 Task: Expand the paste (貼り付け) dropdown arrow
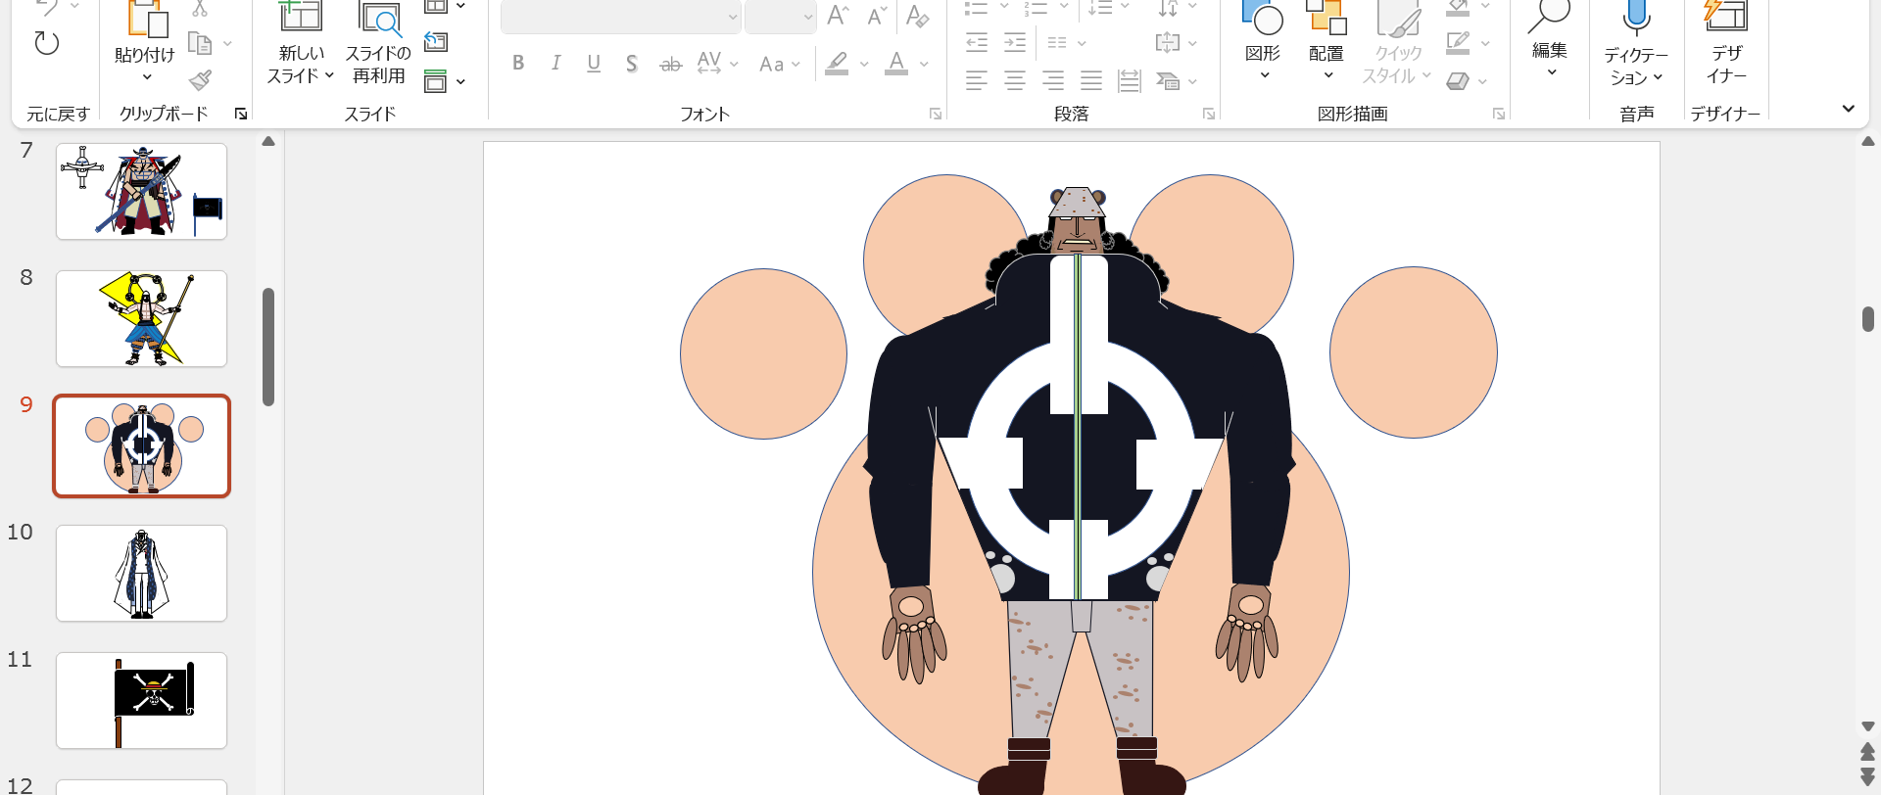click(146, 77)
